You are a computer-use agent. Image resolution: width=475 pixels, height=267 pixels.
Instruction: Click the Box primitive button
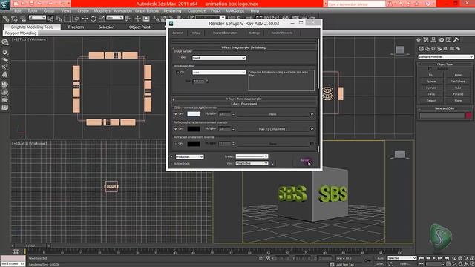(x=431, y=75)
